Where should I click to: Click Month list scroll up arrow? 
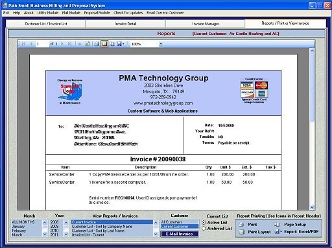click(45, 222)
